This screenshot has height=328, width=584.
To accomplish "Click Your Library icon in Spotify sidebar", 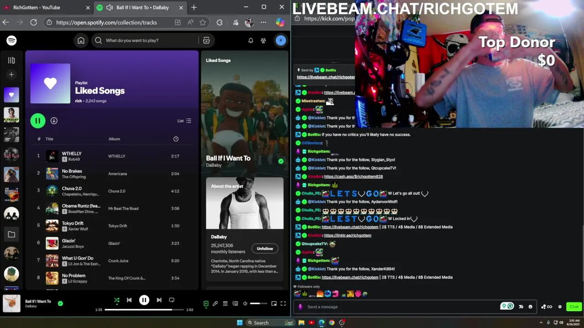I will (11, 60).
